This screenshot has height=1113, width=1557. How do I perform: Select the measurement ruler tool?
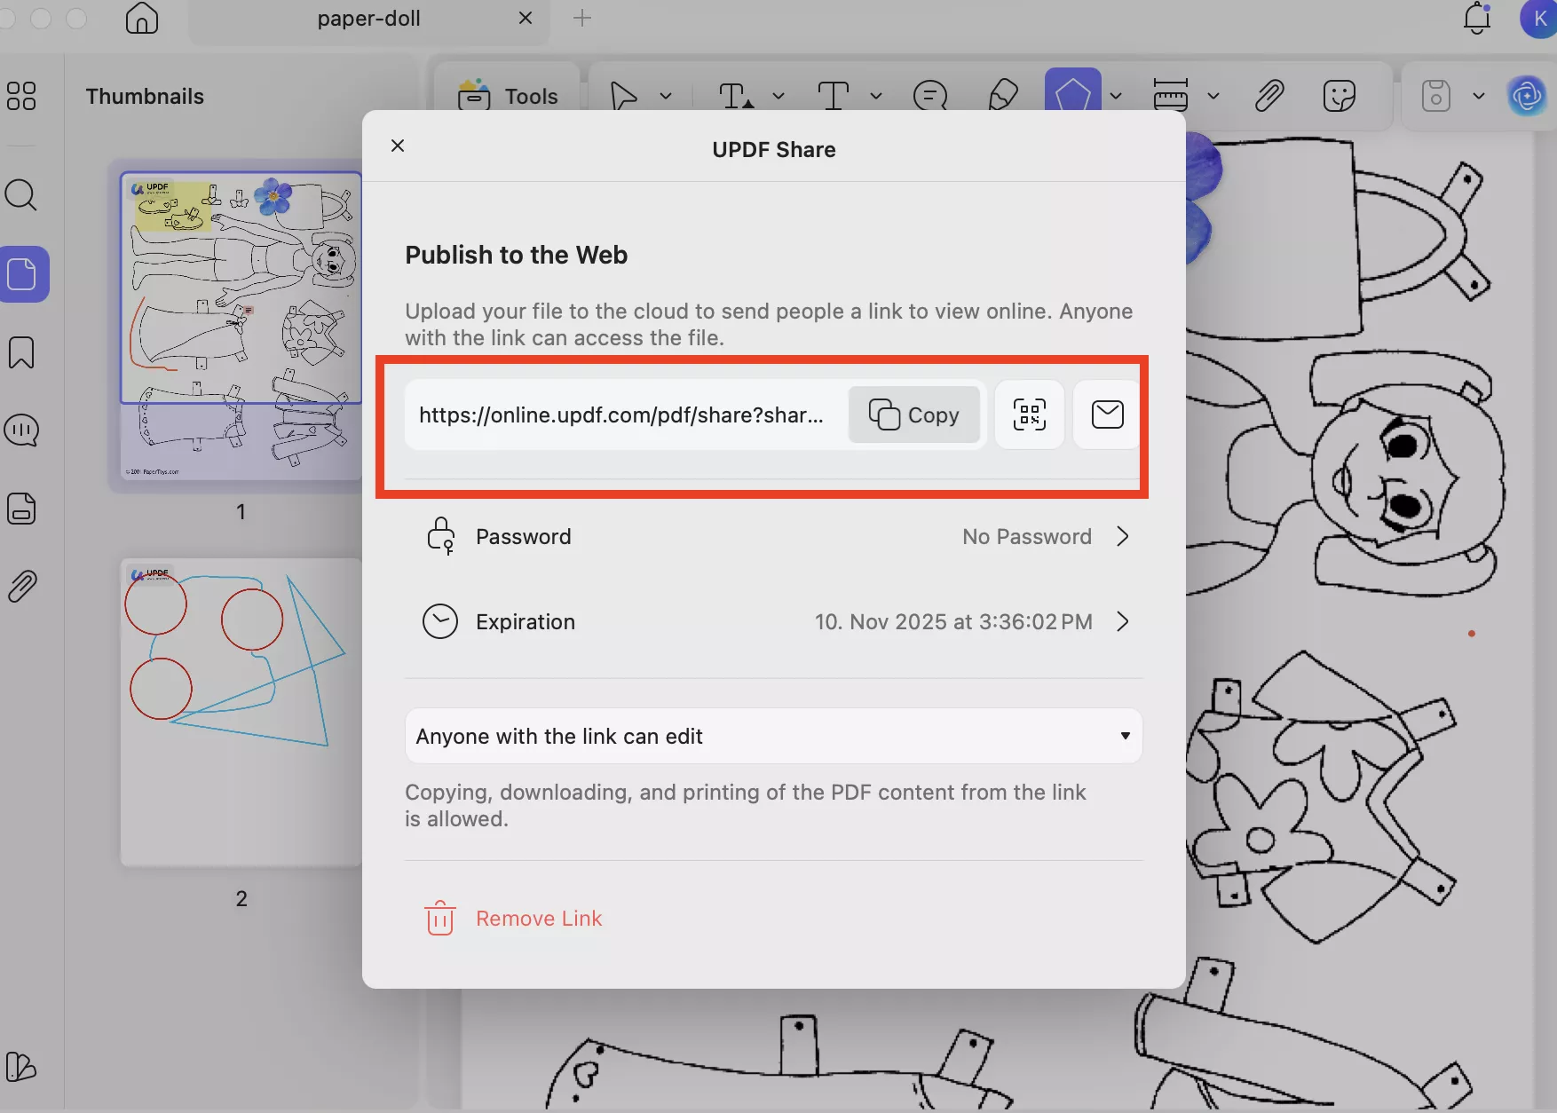pos(1171,96)
